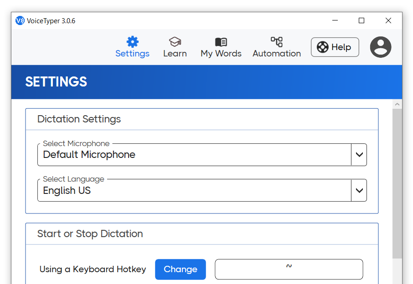
Task: Click the Learn graduation cap icon
Action: click(175, 41)
